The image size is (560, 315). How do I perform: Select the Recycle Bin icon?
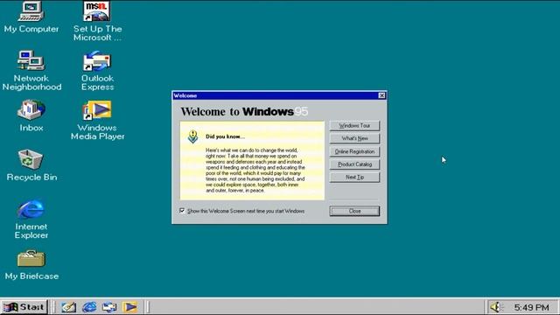(x=31, y=165)
